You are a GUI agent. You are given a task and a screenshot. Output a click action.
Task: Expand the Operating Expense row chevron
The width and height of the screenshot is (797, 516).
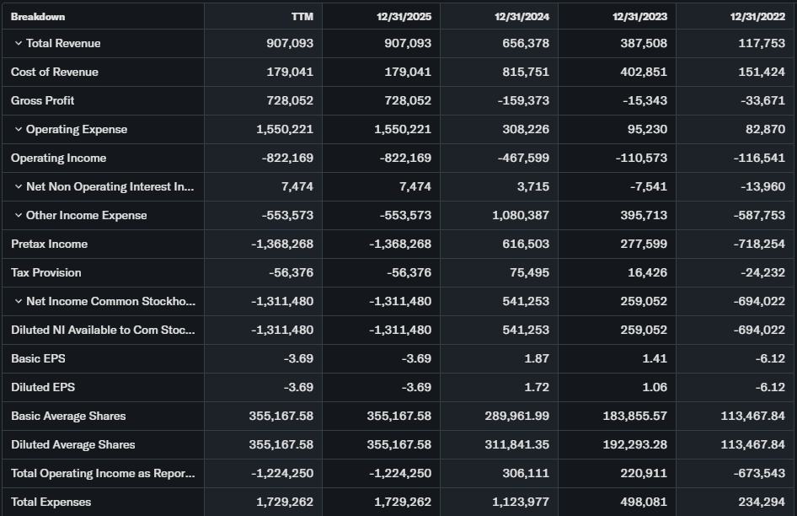point(19,130)
